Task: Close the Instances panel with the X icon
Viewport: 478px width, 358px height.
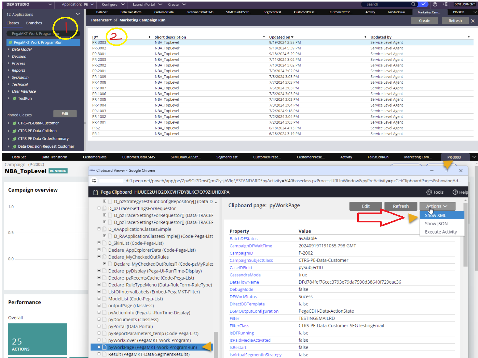Action: click(472, 21)
